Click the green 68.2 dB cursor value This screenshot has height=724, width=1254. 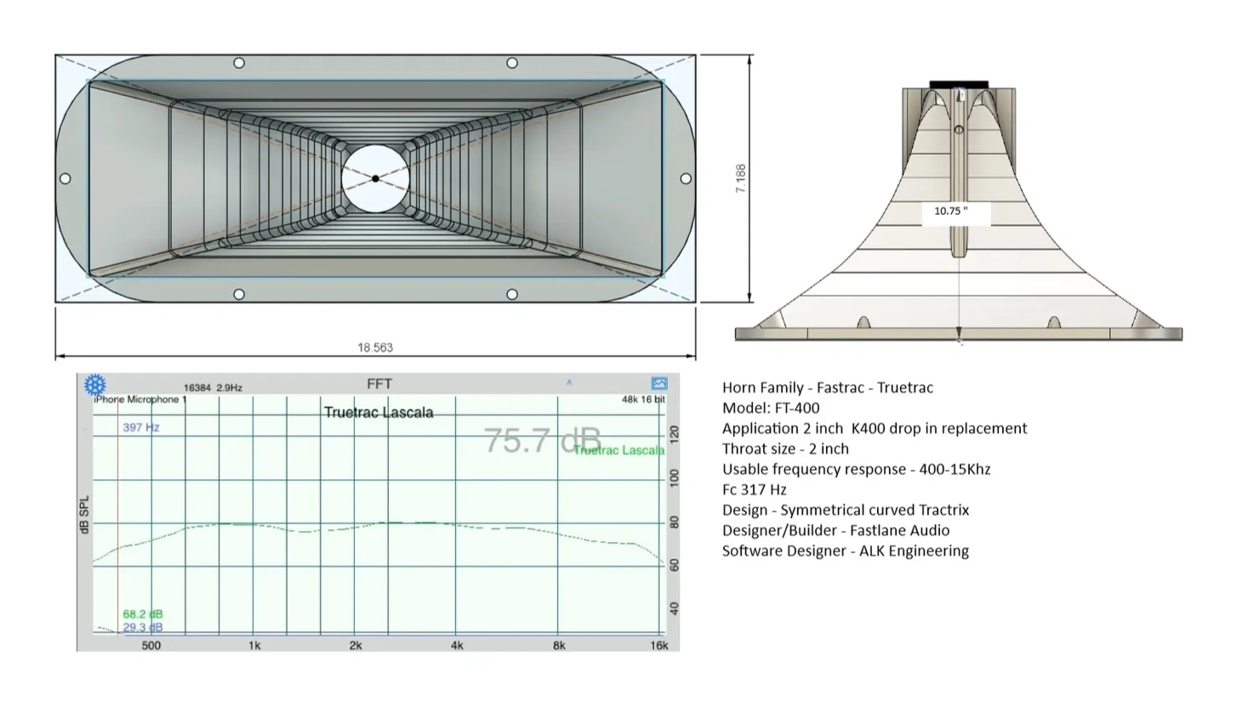click(x=142, y=614)
